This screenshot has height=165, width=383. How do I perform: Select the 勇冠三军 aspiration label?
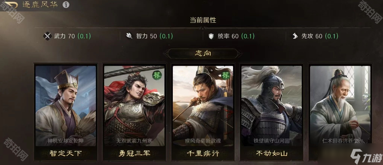(x=134, y=153)
